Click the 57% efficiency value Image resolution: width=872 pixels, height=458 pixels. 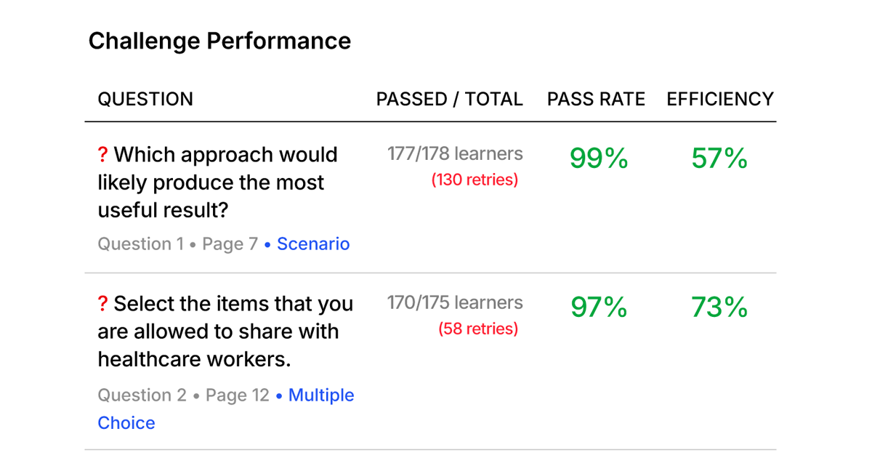click(719, 158)
